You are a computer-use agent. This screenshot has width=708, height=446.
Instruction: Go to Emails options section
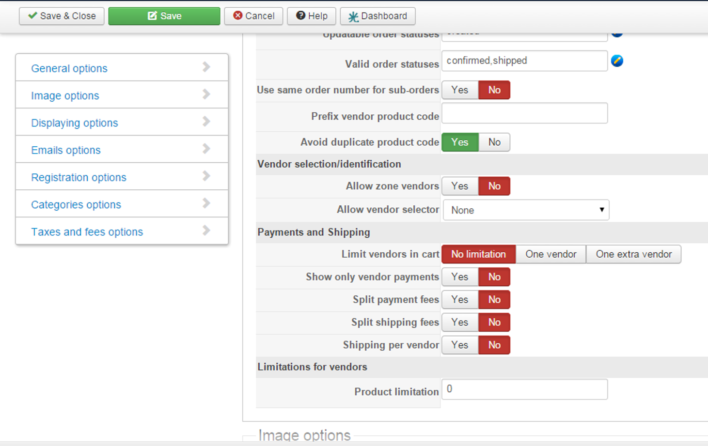tap(66, 150)
